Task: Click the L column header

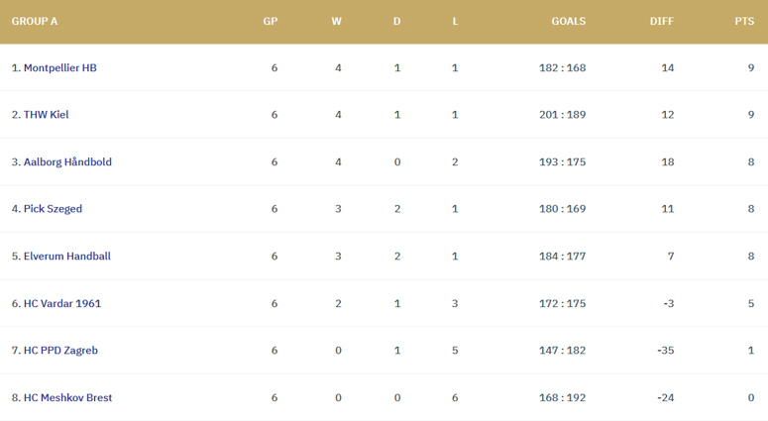Action: pos(455,21)
